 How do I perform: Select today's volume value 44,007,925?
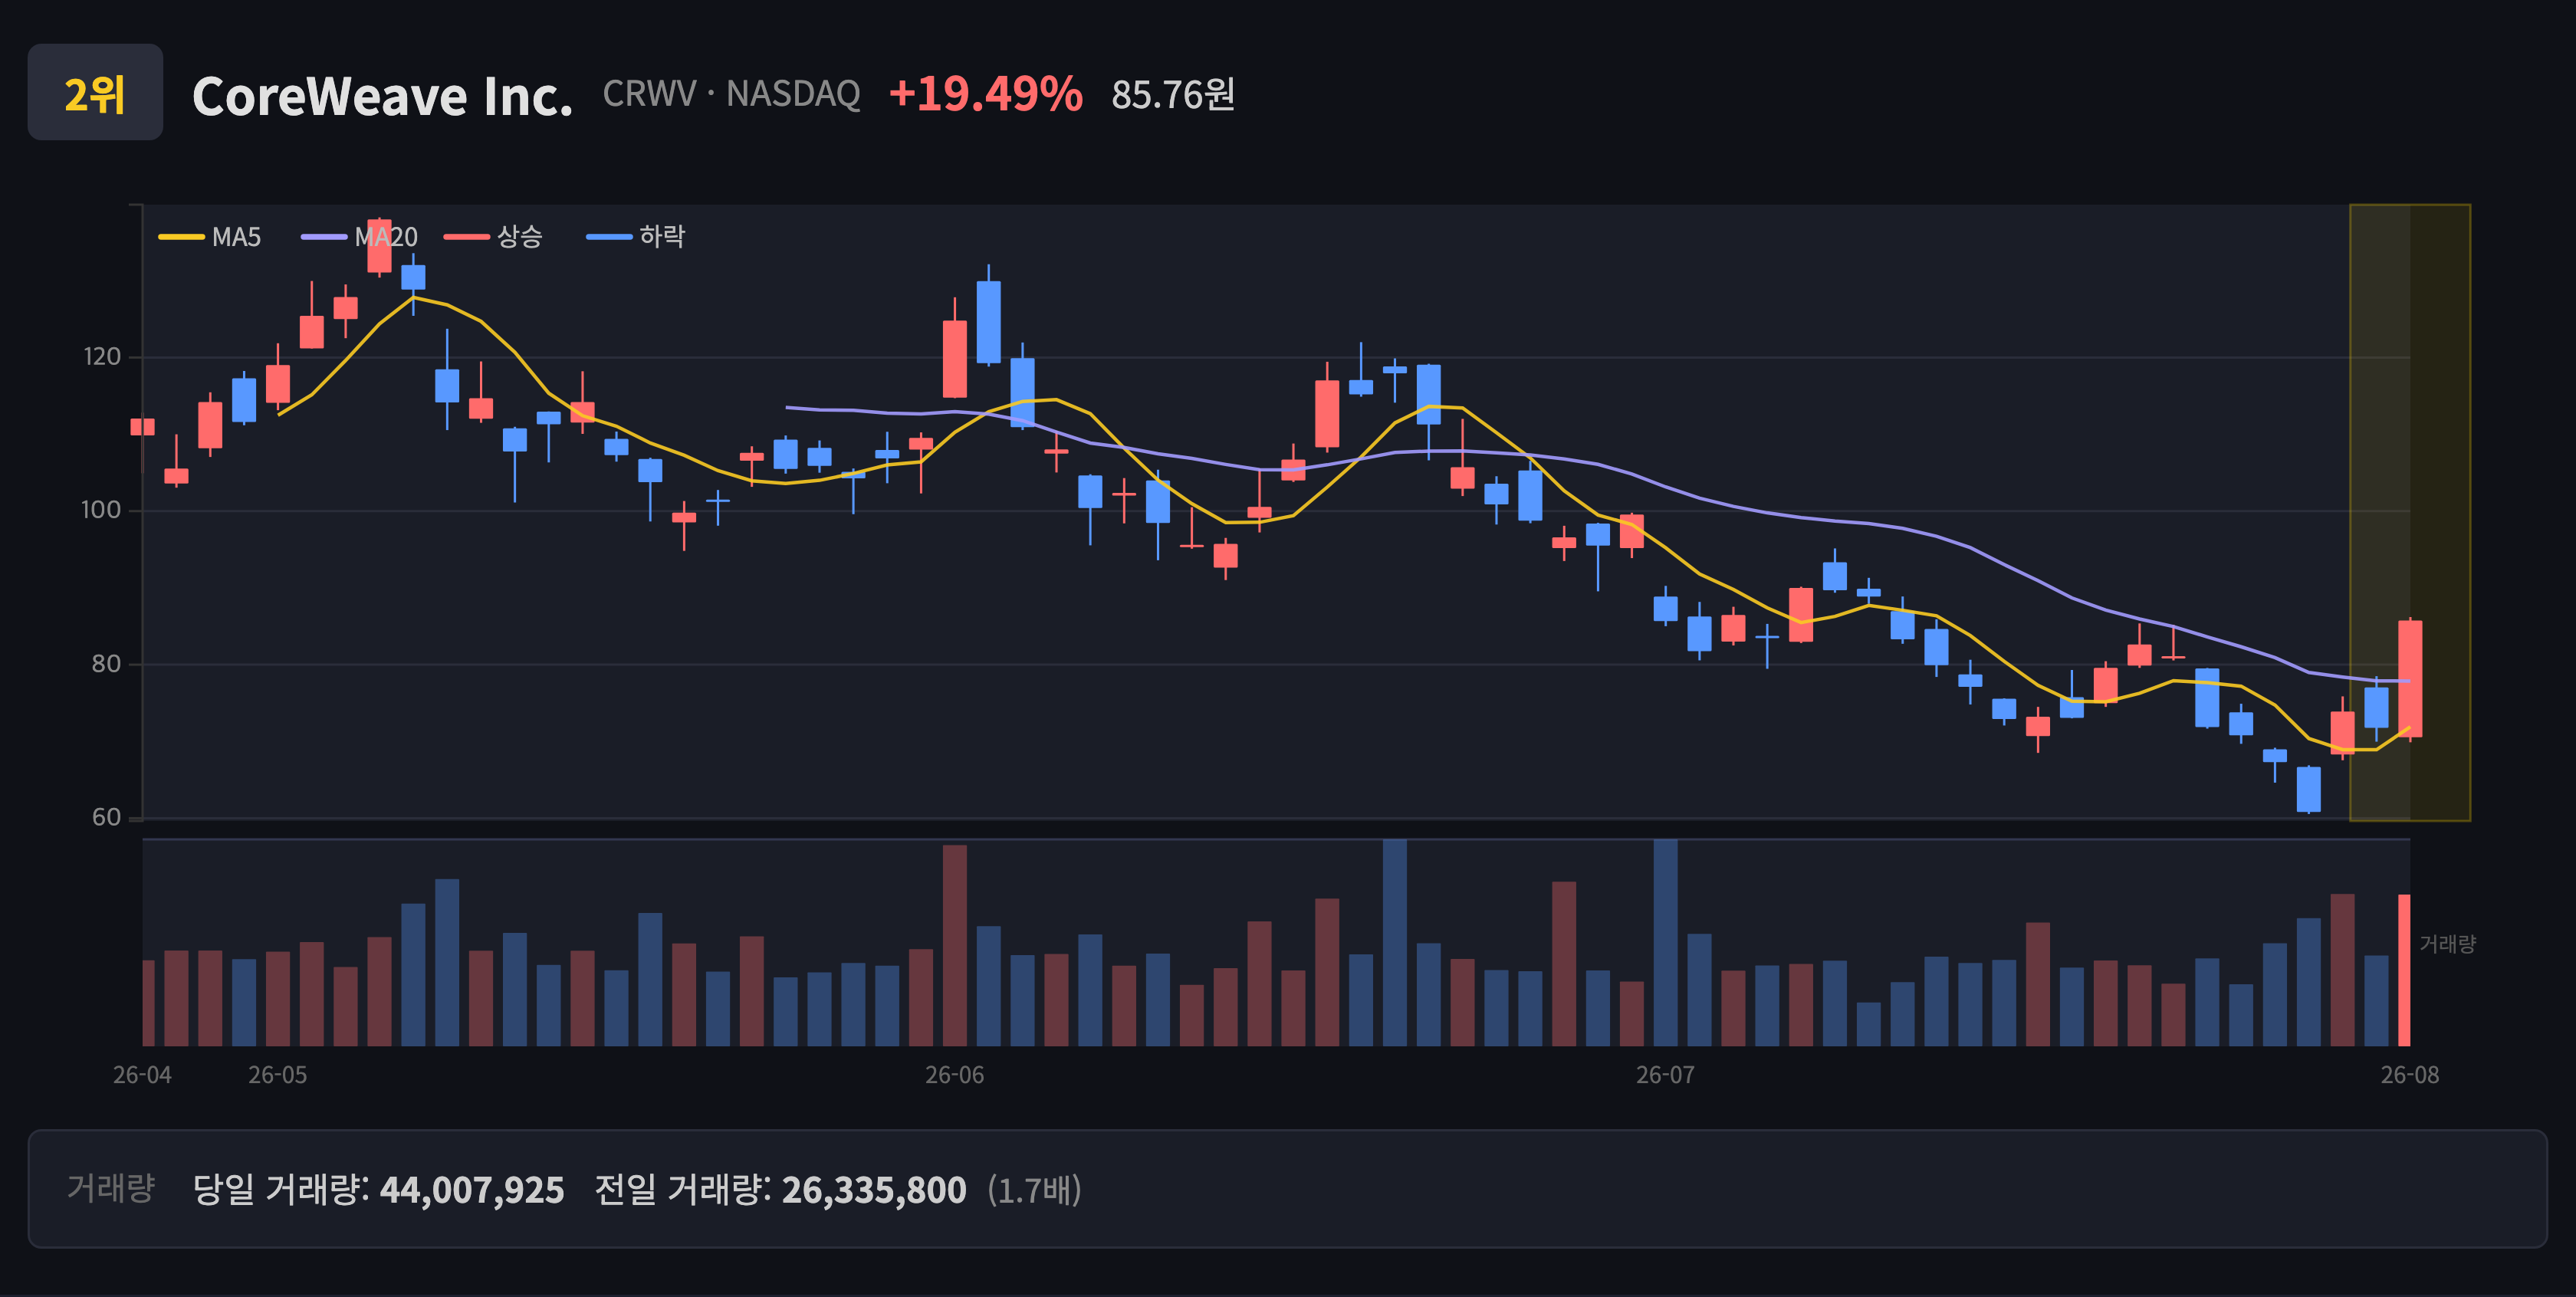tap(472, 1190)
